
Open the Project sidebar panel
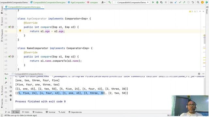[2, 10]
